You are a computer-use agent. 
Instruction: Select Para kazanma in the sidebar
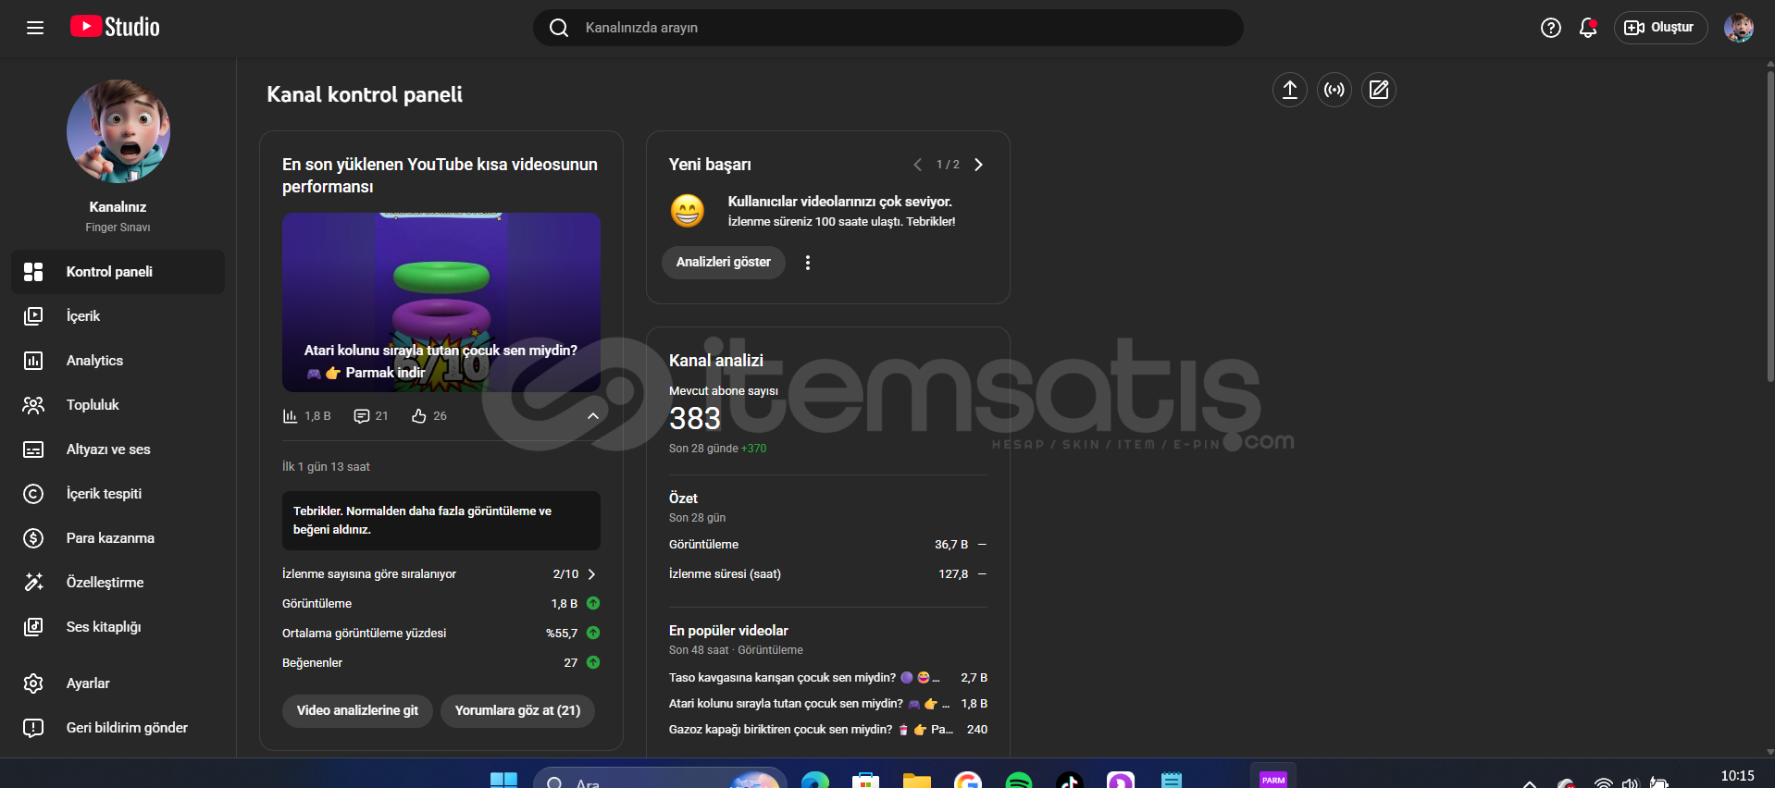point(110,538)
